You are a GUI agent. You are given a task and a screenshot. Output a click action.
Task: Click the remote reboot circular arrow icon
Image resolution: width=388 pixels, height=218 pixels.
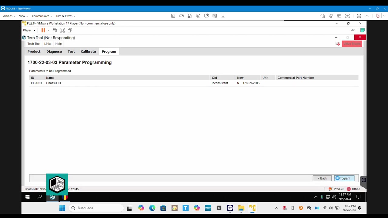pyautogui.click(x=198, y=16)
